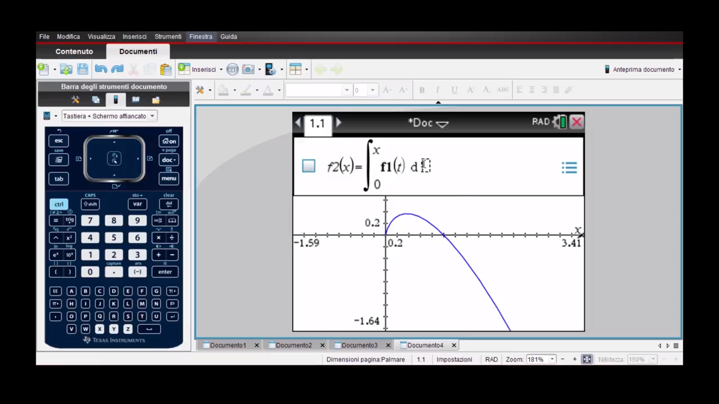This screenshot has width=719, height=404.
Task: Click the fit-to-window zoom icon
Action: (x=587, y=359)
